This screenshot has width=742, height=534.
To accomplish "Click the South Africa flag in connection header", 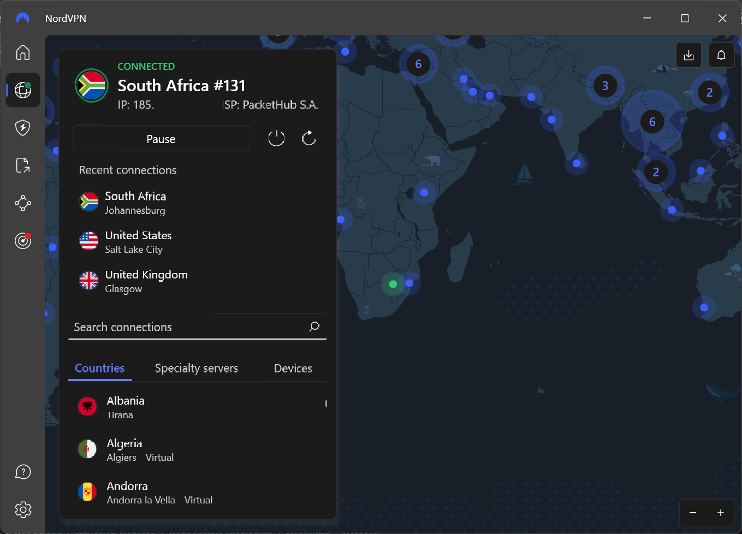I will [x=91, y=85].
